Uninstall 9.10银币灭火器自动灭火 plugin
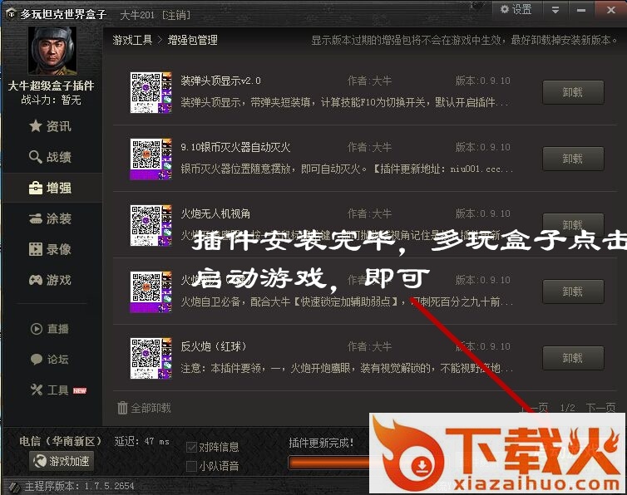Image resolution: width=627 pixels, height=495 pixels. click(x=573, y=159)
